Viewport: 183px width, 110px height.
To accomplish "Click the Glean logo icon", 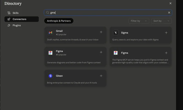I will 50,76.
